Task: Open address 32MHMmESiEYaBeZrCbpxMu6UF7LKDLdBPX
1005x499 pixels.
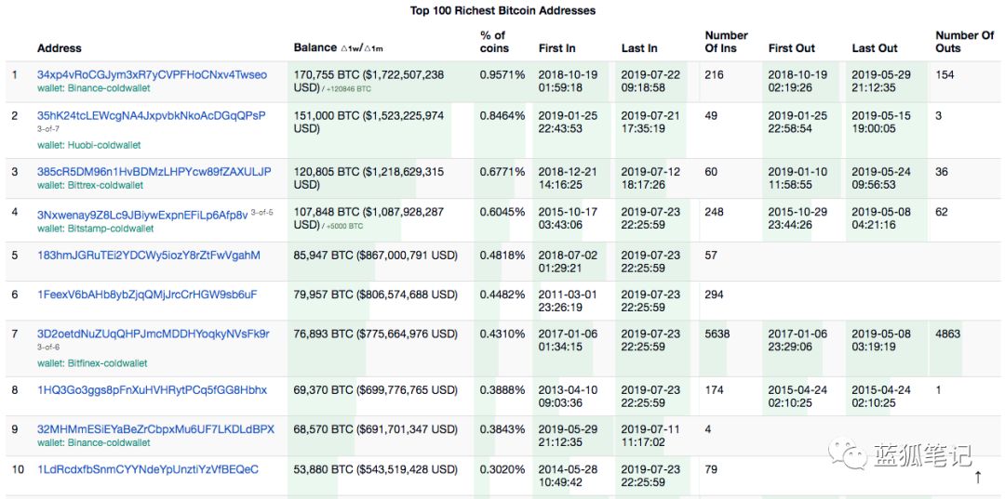Action: [155, 429]
